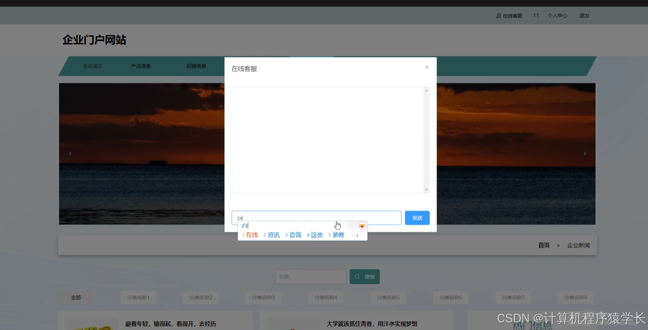The width and height of the screenshot is (648, 330).
Task: Close the 在线客服 dialog with X icon
Action: pos(427,67)
